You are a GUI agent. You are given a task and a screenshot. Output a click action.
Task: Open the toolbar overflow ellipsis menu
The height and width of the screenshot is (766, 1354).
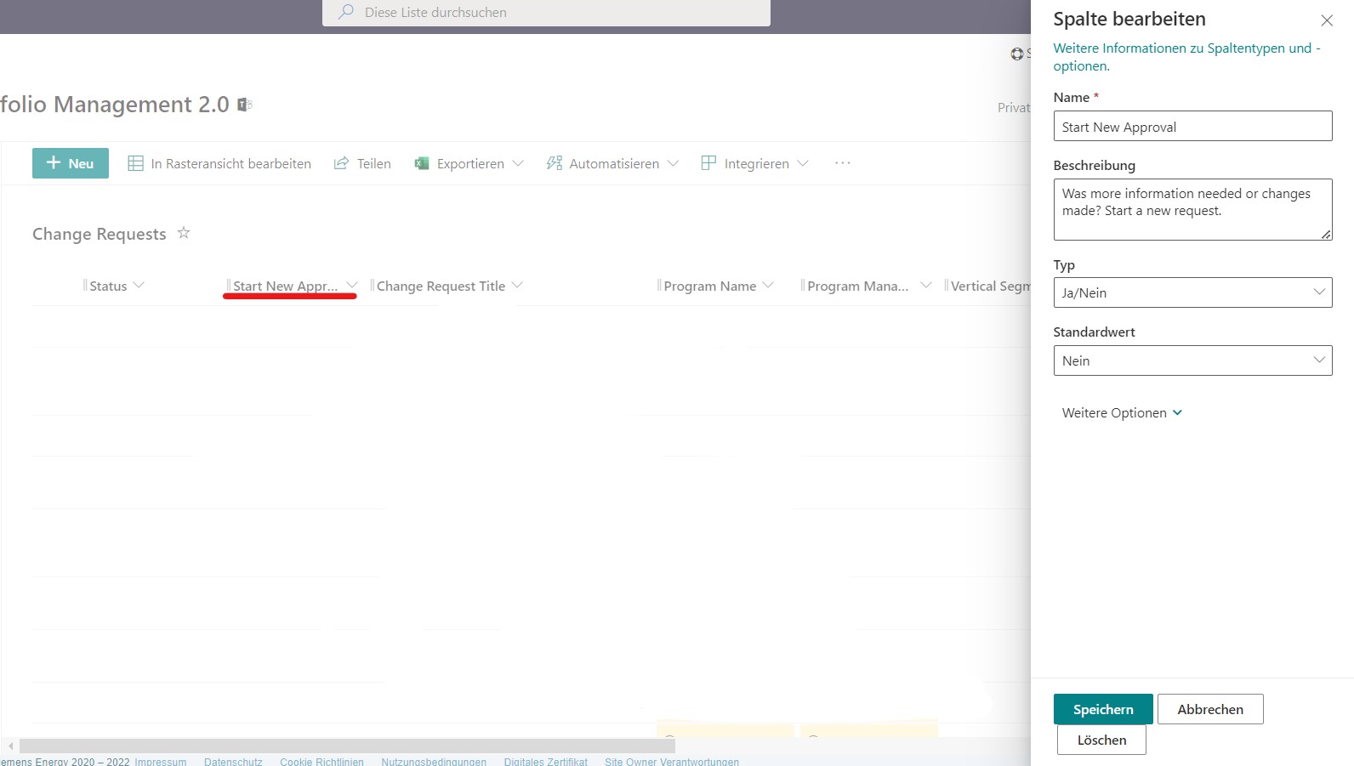[x=843, y=163]
